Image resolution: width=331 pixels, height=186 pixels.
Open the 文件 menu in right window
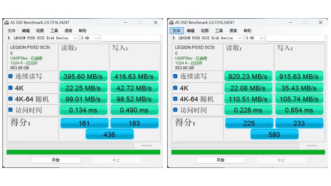click(x=177, y=30)
